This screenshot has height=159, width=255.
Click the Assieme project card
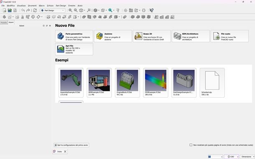tap(113, 36)
